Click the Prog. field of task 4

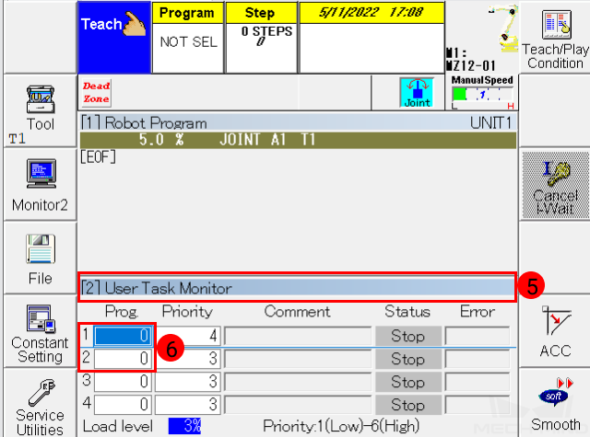click(x=123, y=405)
